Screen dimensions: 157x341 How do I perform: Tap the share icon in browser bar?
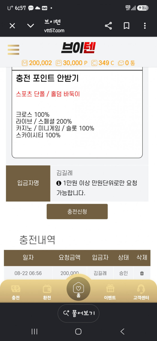pos(108,26)
